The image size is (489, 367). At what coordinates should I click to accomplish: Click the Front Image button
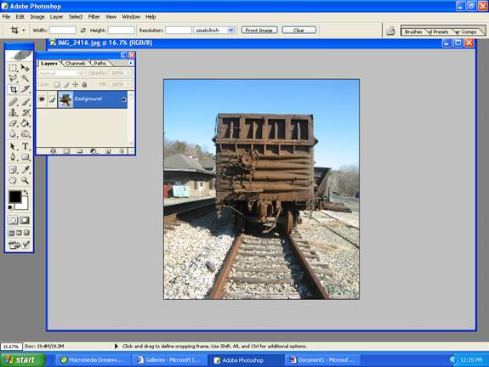(x=259, y=31)
